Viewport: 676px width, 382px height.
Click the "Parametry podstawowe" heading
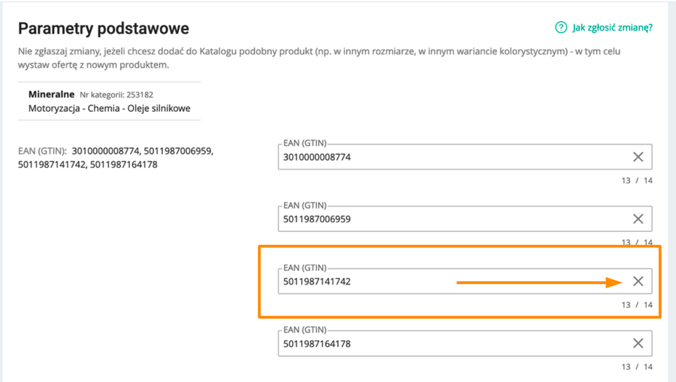click(104, 28)
